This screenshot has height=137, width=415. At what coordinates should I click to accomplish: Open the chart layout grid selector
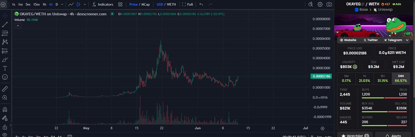point(120,4)
